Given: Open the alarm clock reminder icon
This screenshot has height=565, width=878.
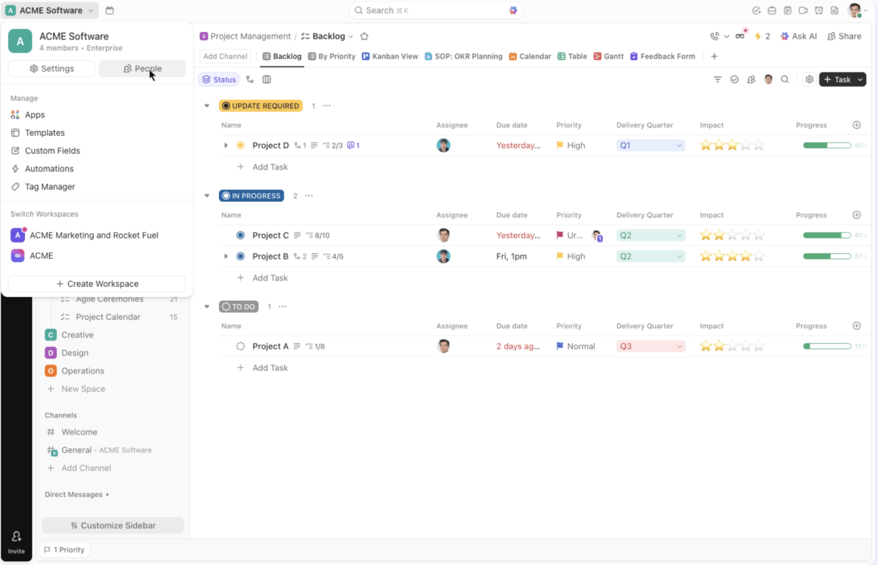Looking at the screenshot, I should click(818, 11).
